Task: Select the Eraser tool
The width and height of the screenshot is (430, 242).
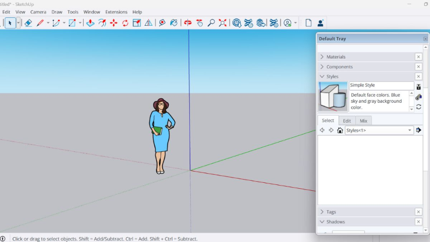Action: (x=28, y=23)
